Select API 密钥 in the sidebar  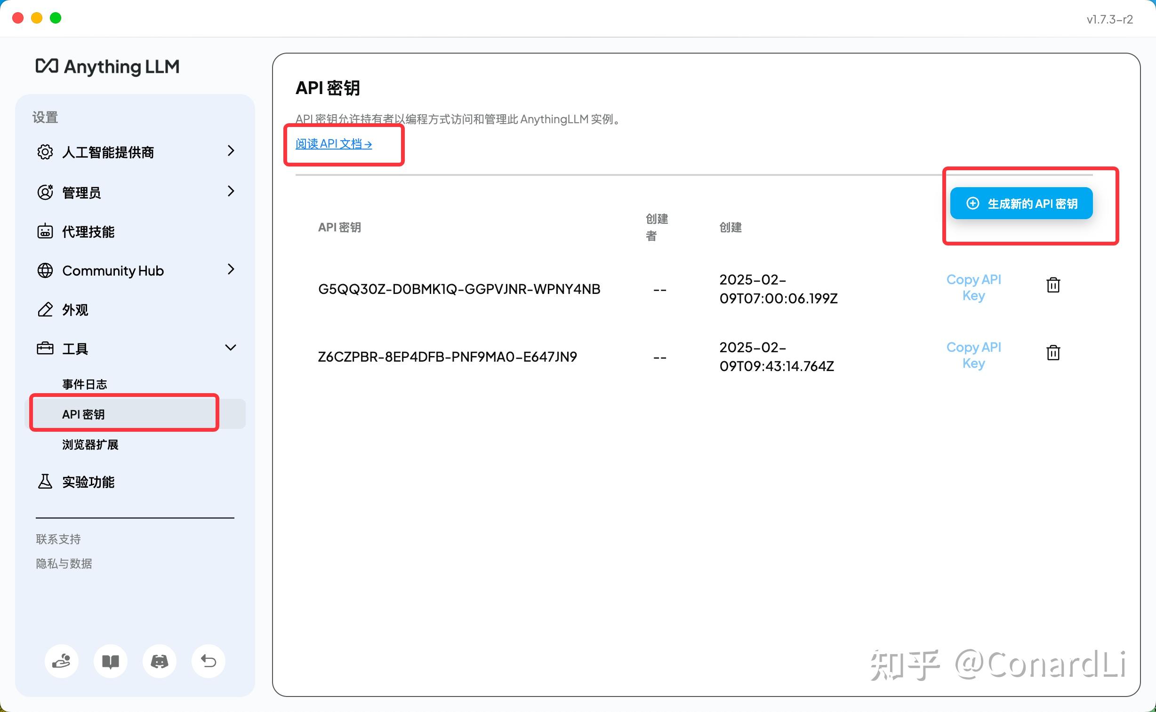(x=135, y=414)
